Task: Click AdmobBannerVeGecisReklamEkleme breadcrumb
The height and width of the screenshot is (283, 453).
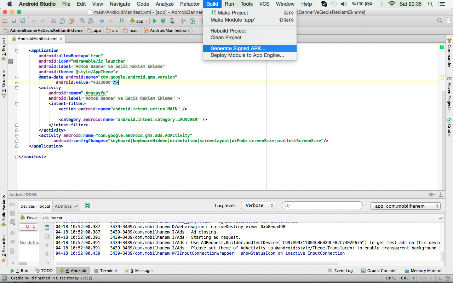Action: click(43, 30)
